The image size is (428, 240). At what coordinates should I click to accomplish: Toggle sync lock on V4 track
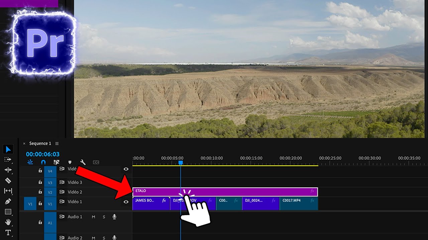coord(62,169)
